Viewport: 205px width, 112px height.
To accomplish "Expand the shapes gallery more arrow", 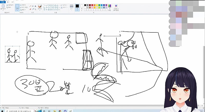I will coord(59,10).
